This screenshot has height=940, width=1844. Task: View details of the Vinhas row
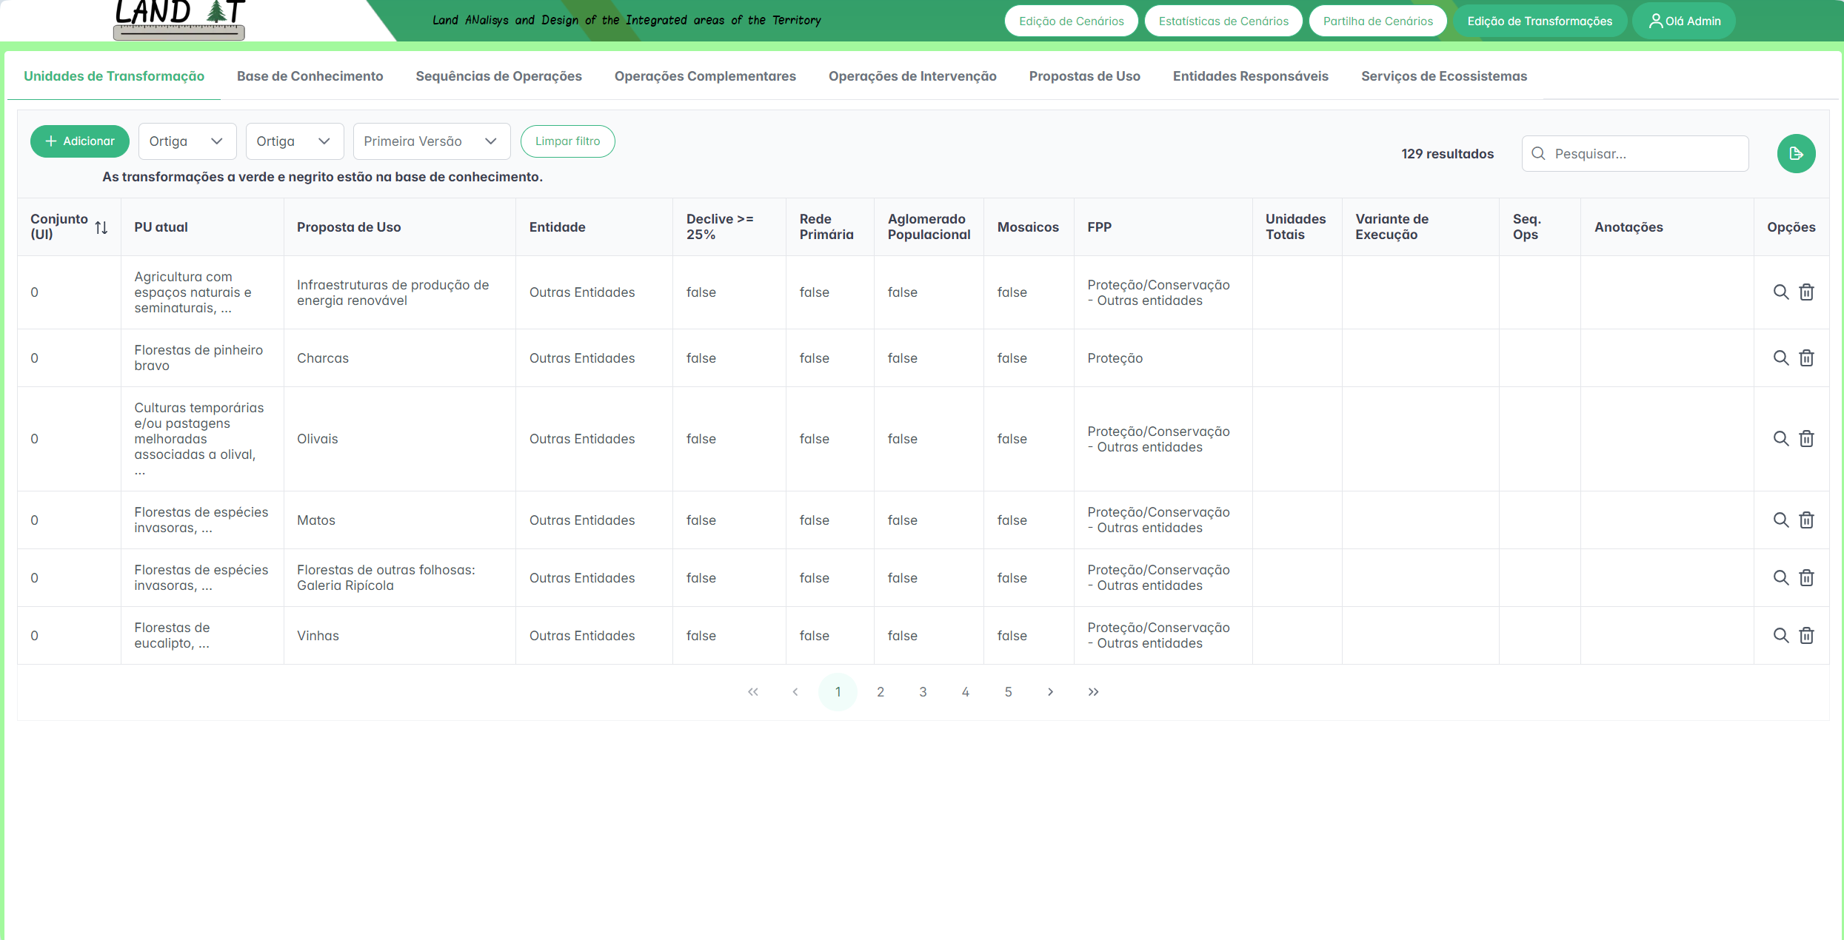pos(1780,636)
